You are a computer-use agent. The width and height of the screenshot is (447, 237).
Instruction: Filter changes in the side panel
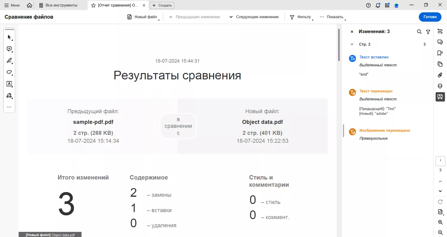pos(428,32)
